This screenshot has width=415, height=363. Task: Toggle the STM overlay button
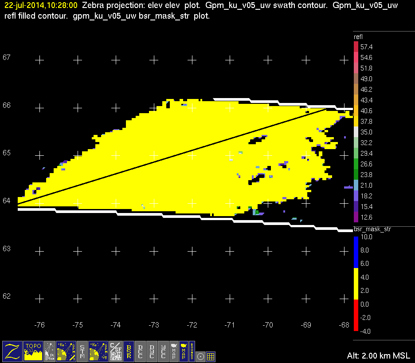(x=82, y=351)
